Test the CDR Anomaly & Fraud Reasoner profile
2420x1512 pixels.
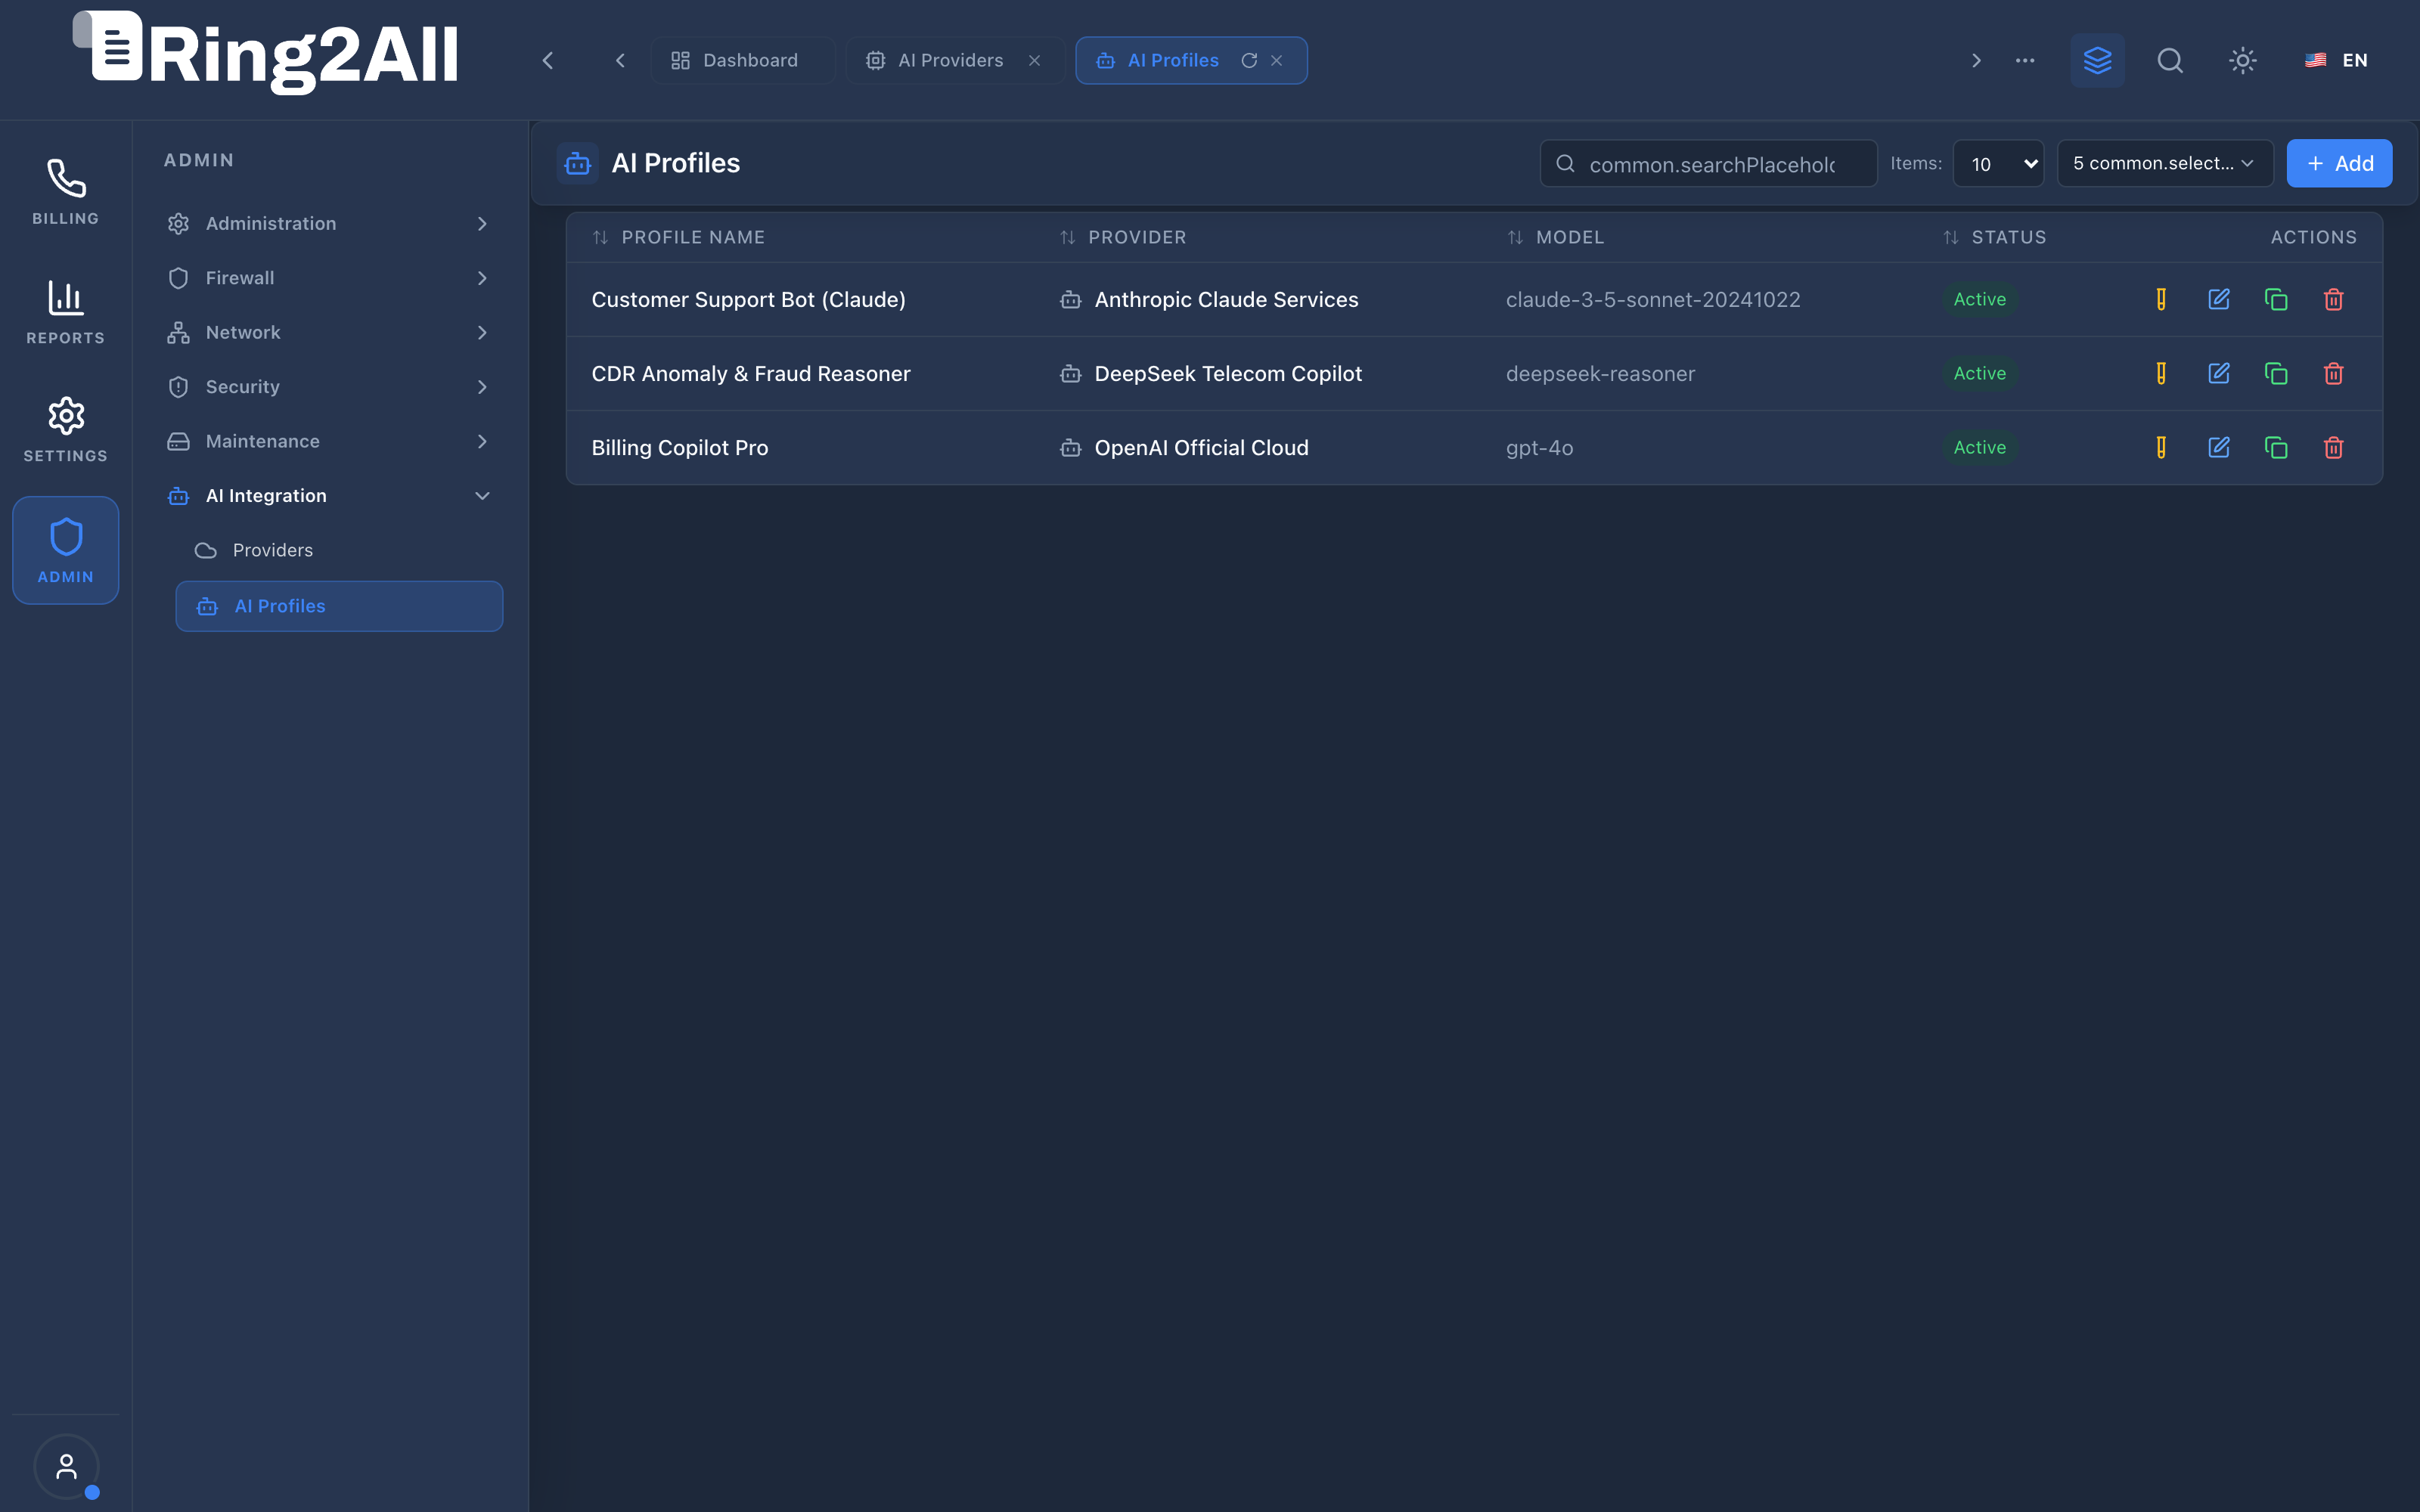pos(2161,373)
